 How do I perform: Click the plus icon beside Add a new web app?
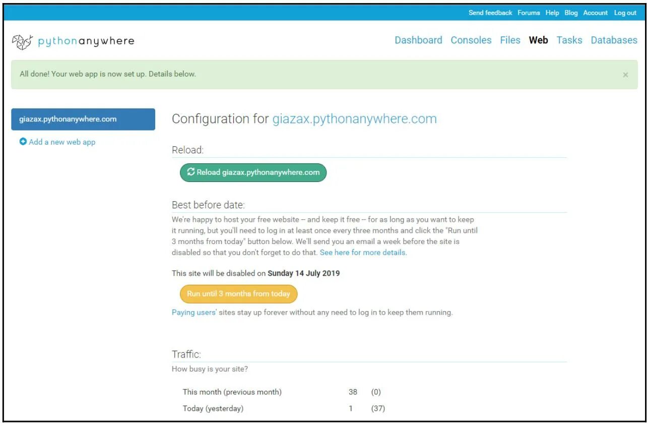(23, 142)
